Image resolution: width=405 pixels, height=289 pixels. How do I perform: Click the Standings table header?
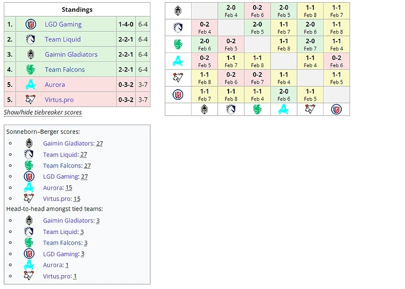(77, 9)
